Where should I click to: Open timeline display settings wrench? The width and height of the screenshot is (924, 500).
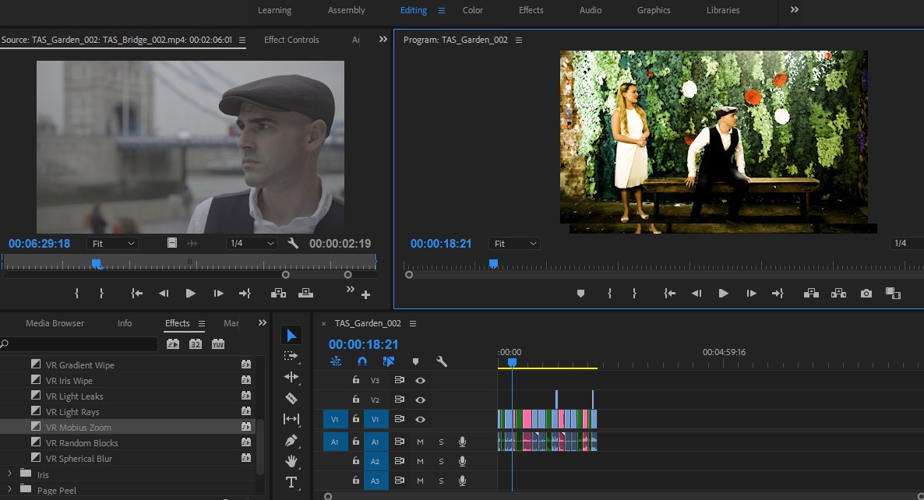point(442,361)
